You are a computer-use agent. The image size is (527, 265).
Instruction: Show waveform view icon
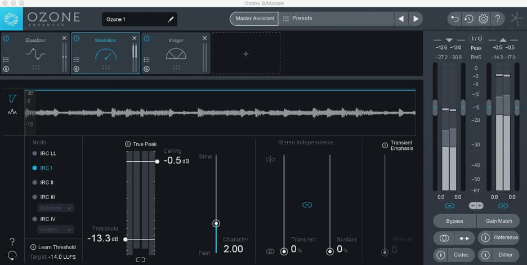[x=12, y=112]
